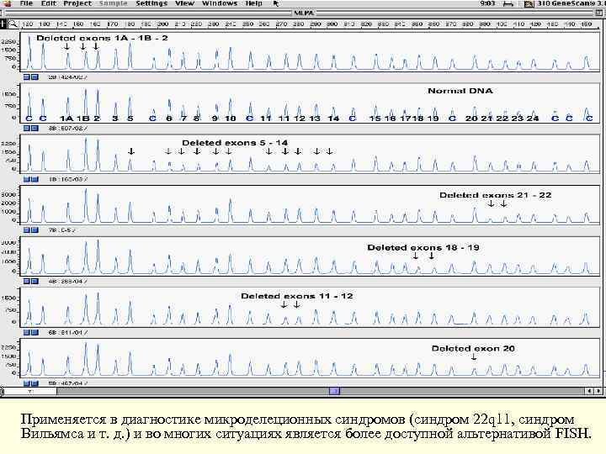Viewport: 606px width, 454px height.
Task: Click the 270 mark on size ruler
Action: [281, 24]
